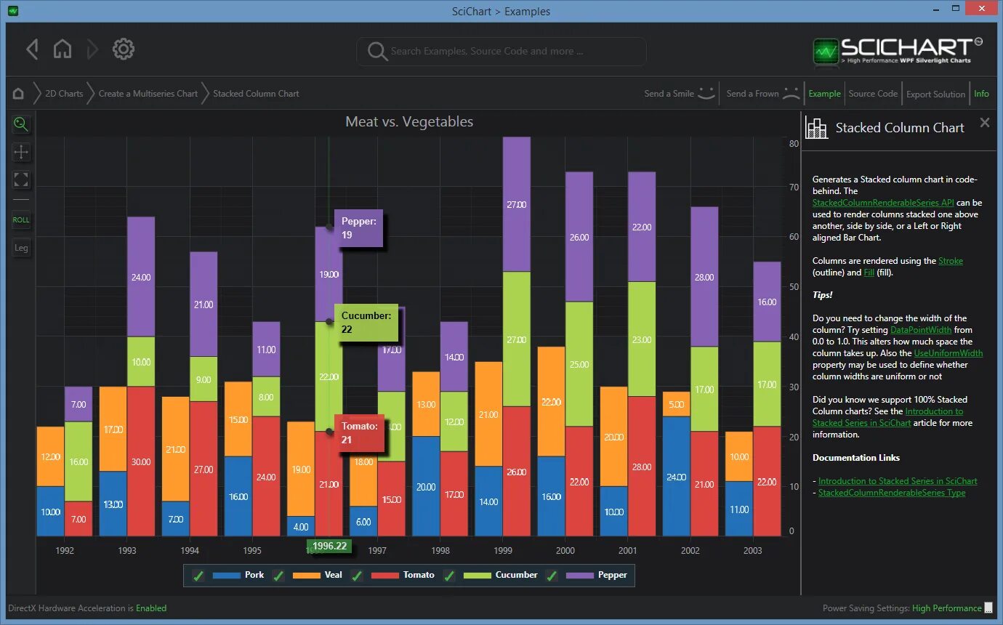Focus the Search Examples input field
Viewport: 1003px width, 625px height.
tap(501, 52)
